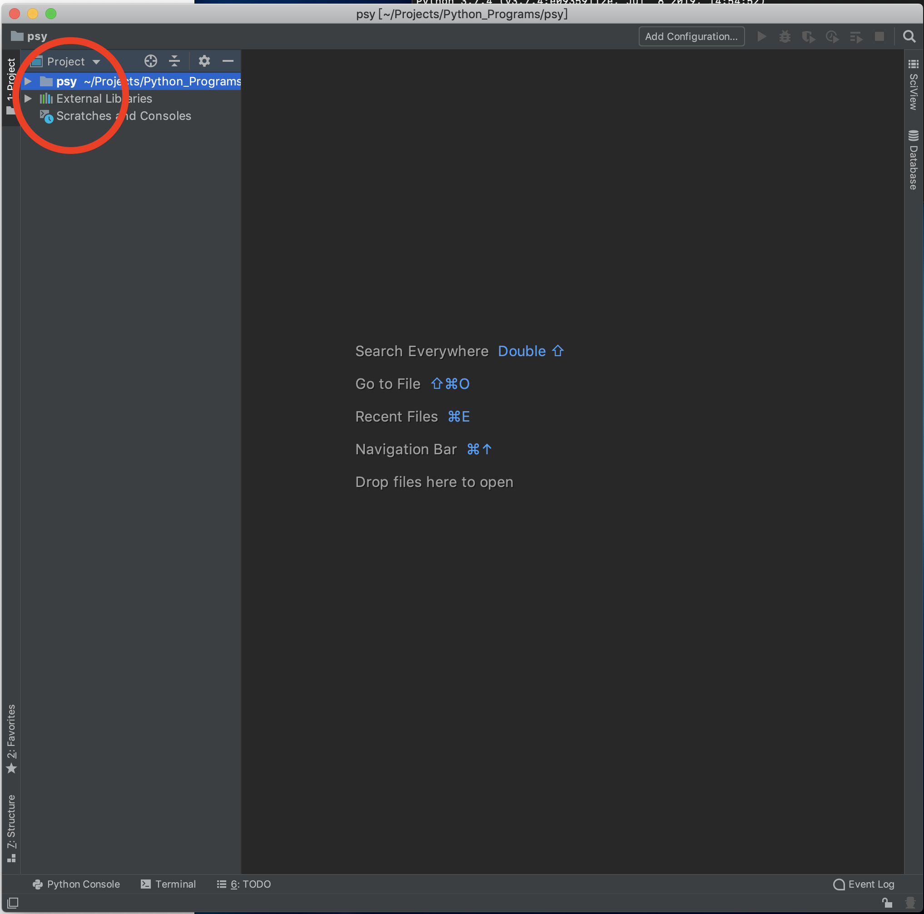Expand the psy project folder
This screenshot has height=914, width=924.
tap(28, 81)
